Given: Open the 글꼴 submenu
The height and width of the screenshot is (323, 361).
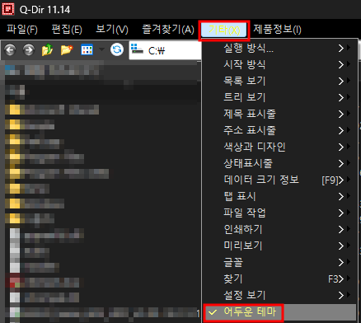Looking at the screenshot, I should (279, 262).
